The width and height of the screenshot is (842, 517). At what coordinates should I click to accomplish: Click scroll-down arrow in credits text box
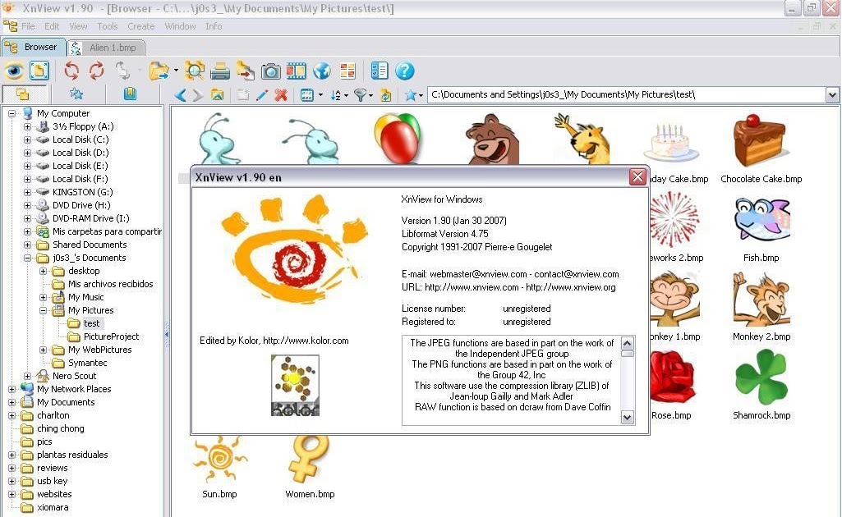click(x=628, y=417)
